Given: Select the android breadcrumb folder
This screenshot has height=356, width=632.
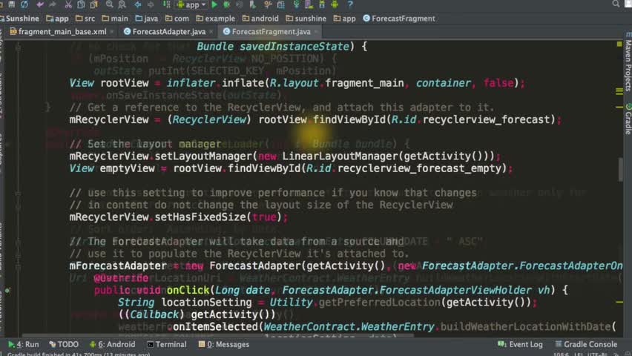Looking at the screenshot, I should 260,19.
